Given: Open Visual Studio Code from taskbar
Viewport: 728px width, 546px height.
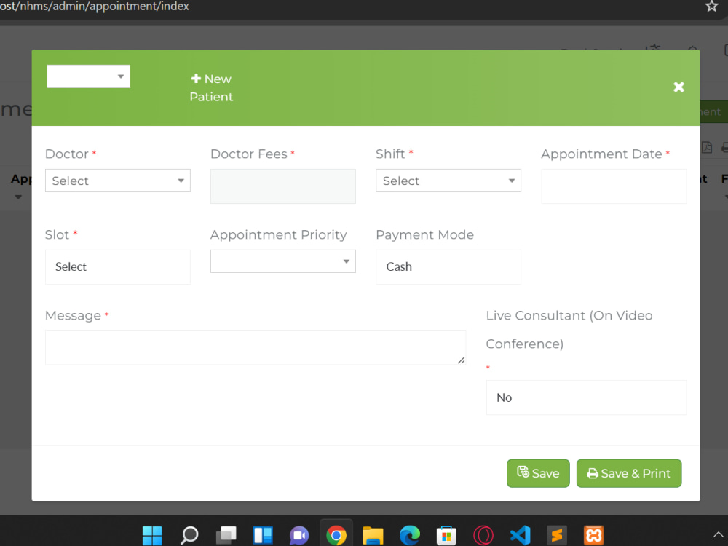Looking at the screenshot, I should (520, 535).
